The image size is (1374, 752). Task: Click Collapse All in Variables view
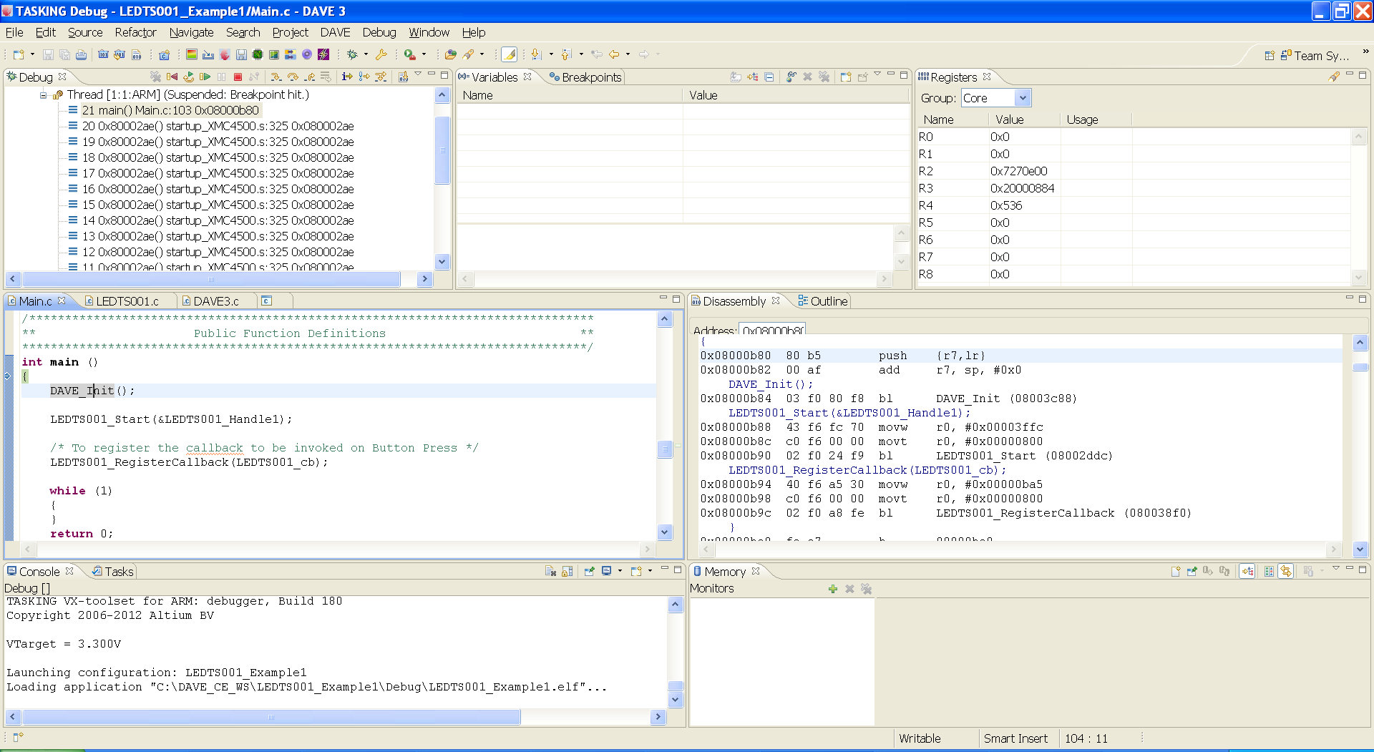point(769,77)
